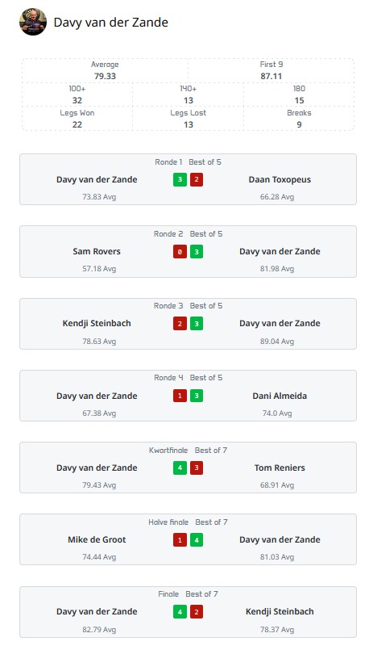Click the 180 count stat cell
The image size is (373, 650).
[x=299, y=94]
